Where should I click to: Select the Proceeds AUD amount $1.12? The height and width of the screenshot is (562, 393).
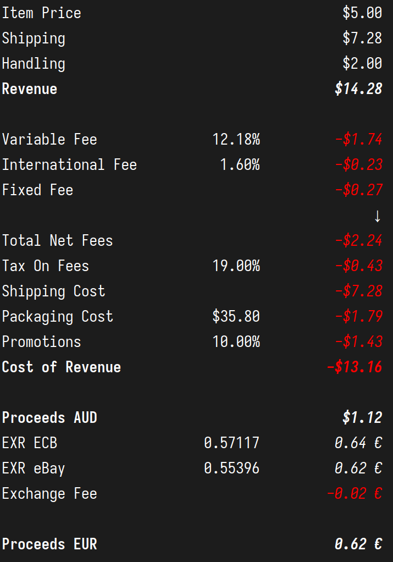[362, 418]
